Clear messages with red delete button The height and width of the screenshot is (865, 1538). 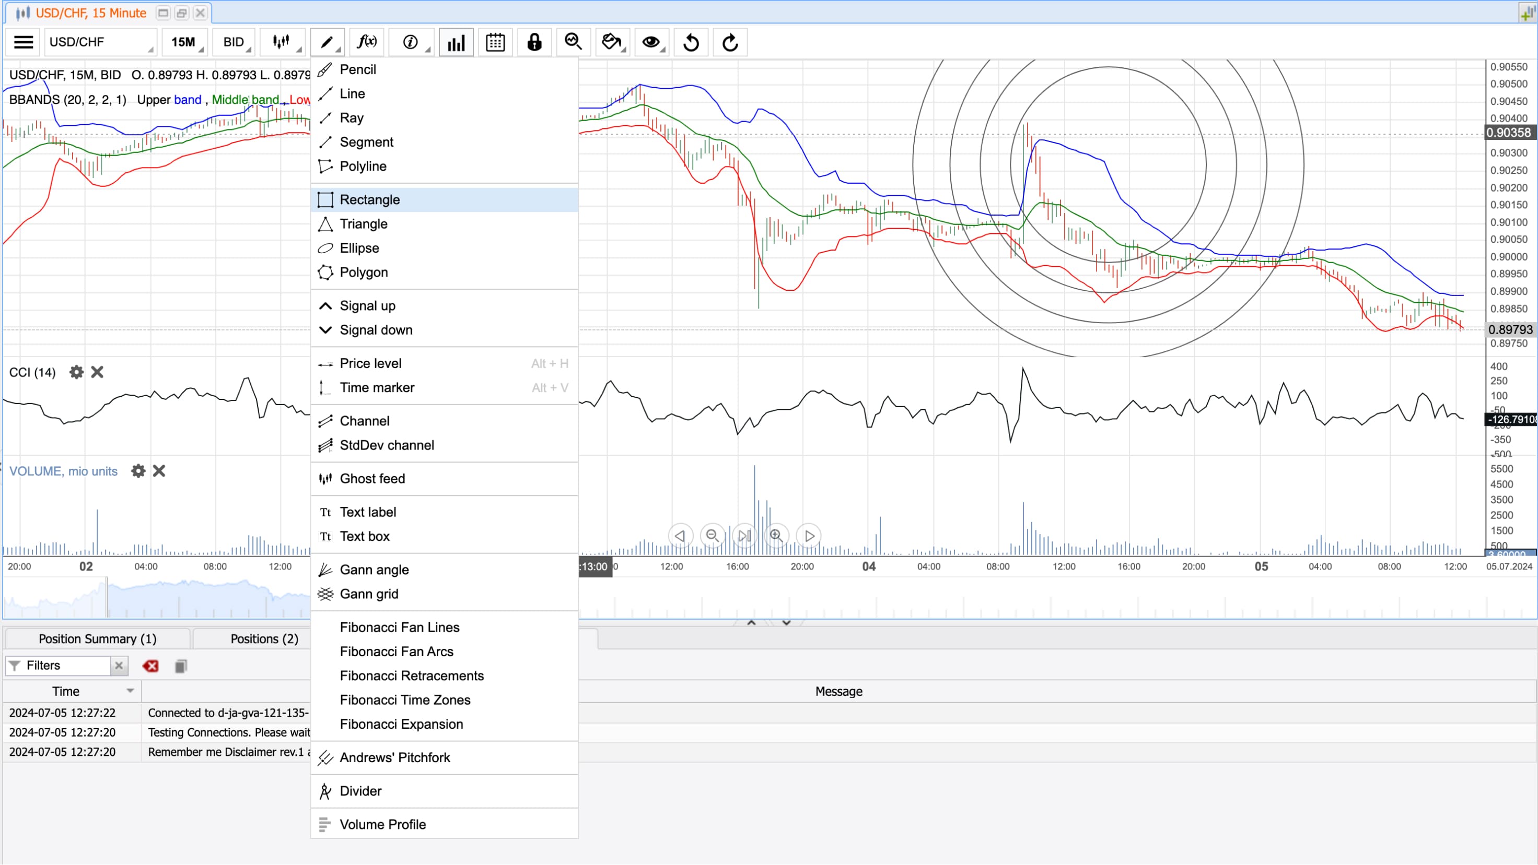point(150,666)
